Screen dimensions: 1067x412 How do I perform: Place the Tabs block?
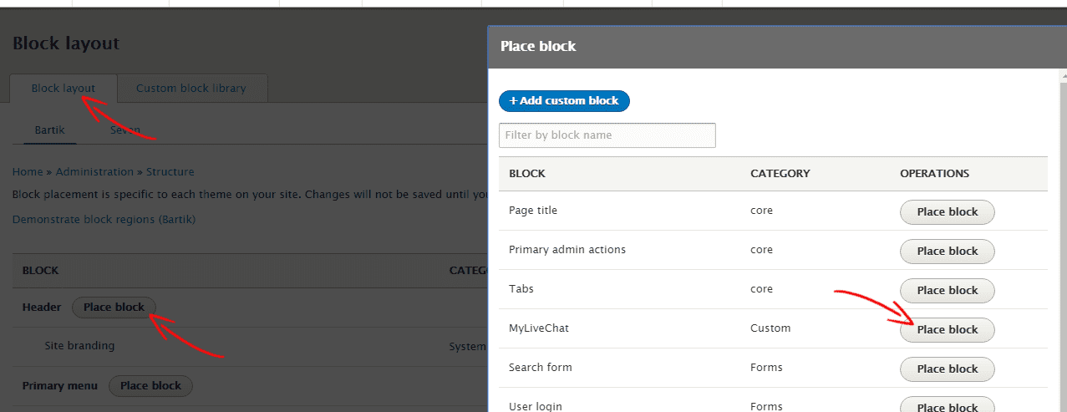pyautogui.click(x=947, y=291)
